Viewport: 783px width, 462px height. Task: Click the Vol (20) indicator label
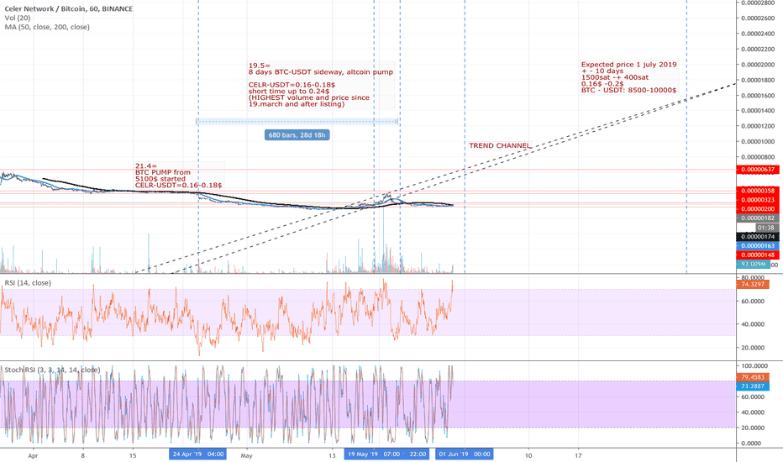[x=18, y=18]
